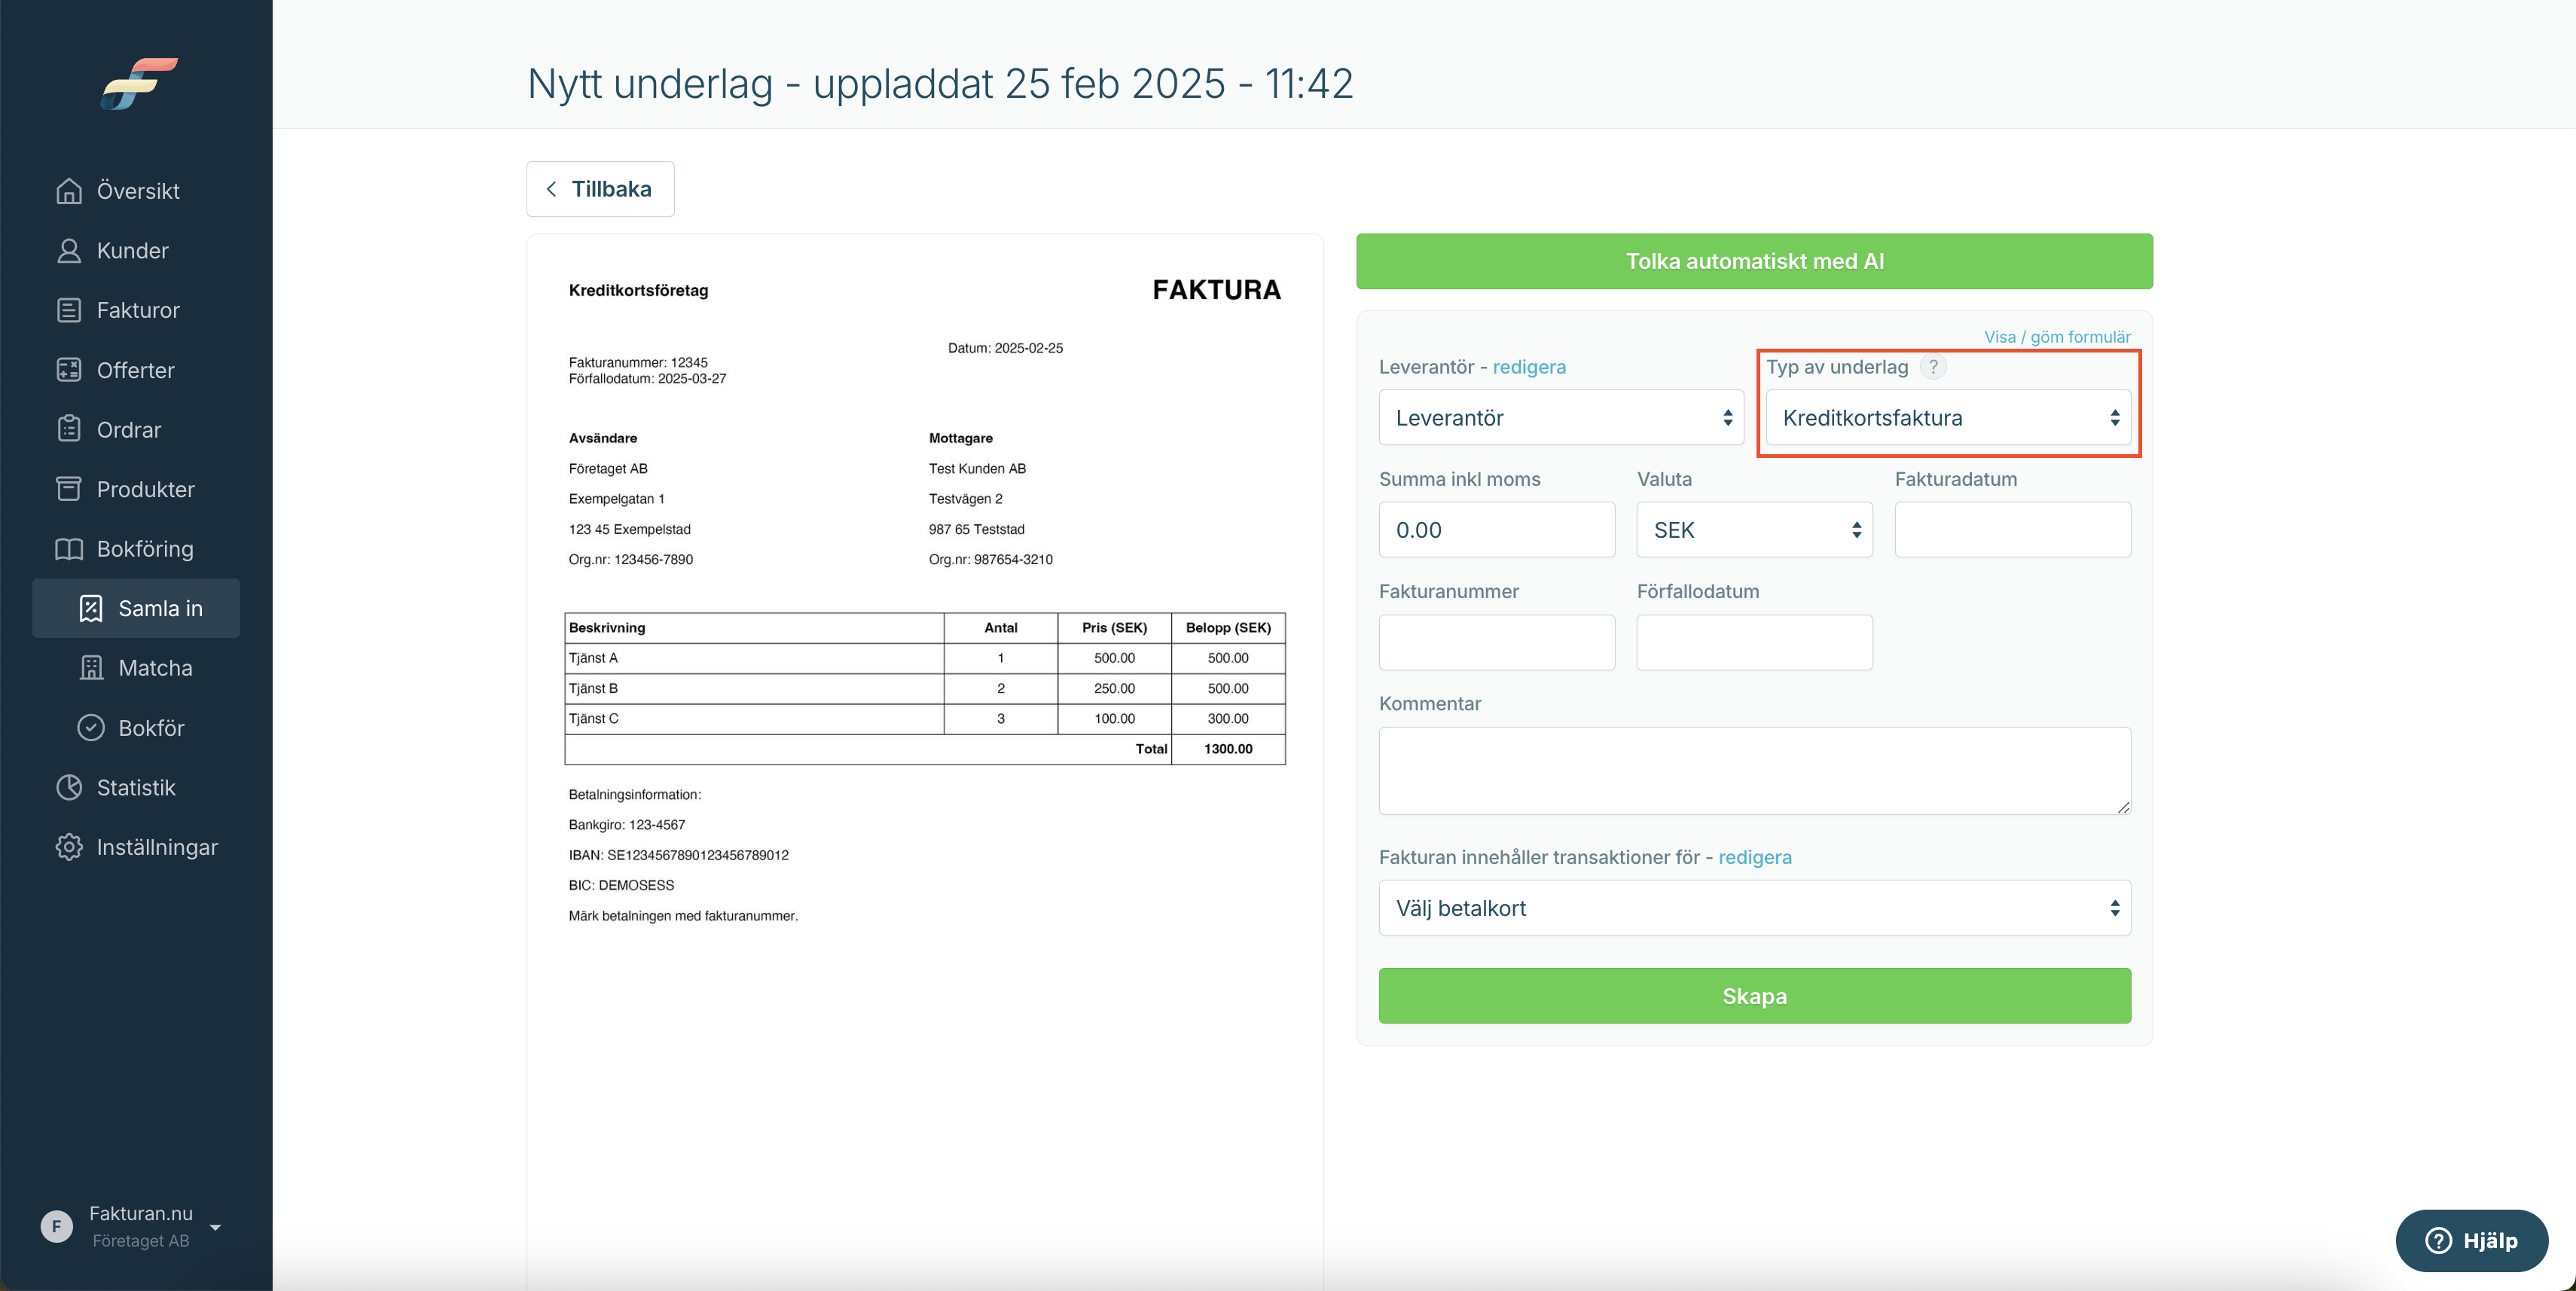The height and width of the screenshot is (1291, 2576).
Task: Click the Visa / göm formulär link
Action: click(2057, 337)
